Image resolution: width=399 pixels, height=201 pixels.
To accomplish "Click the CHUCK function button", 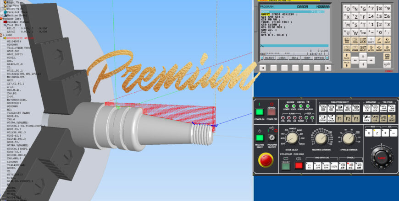I will click(331, 118).
